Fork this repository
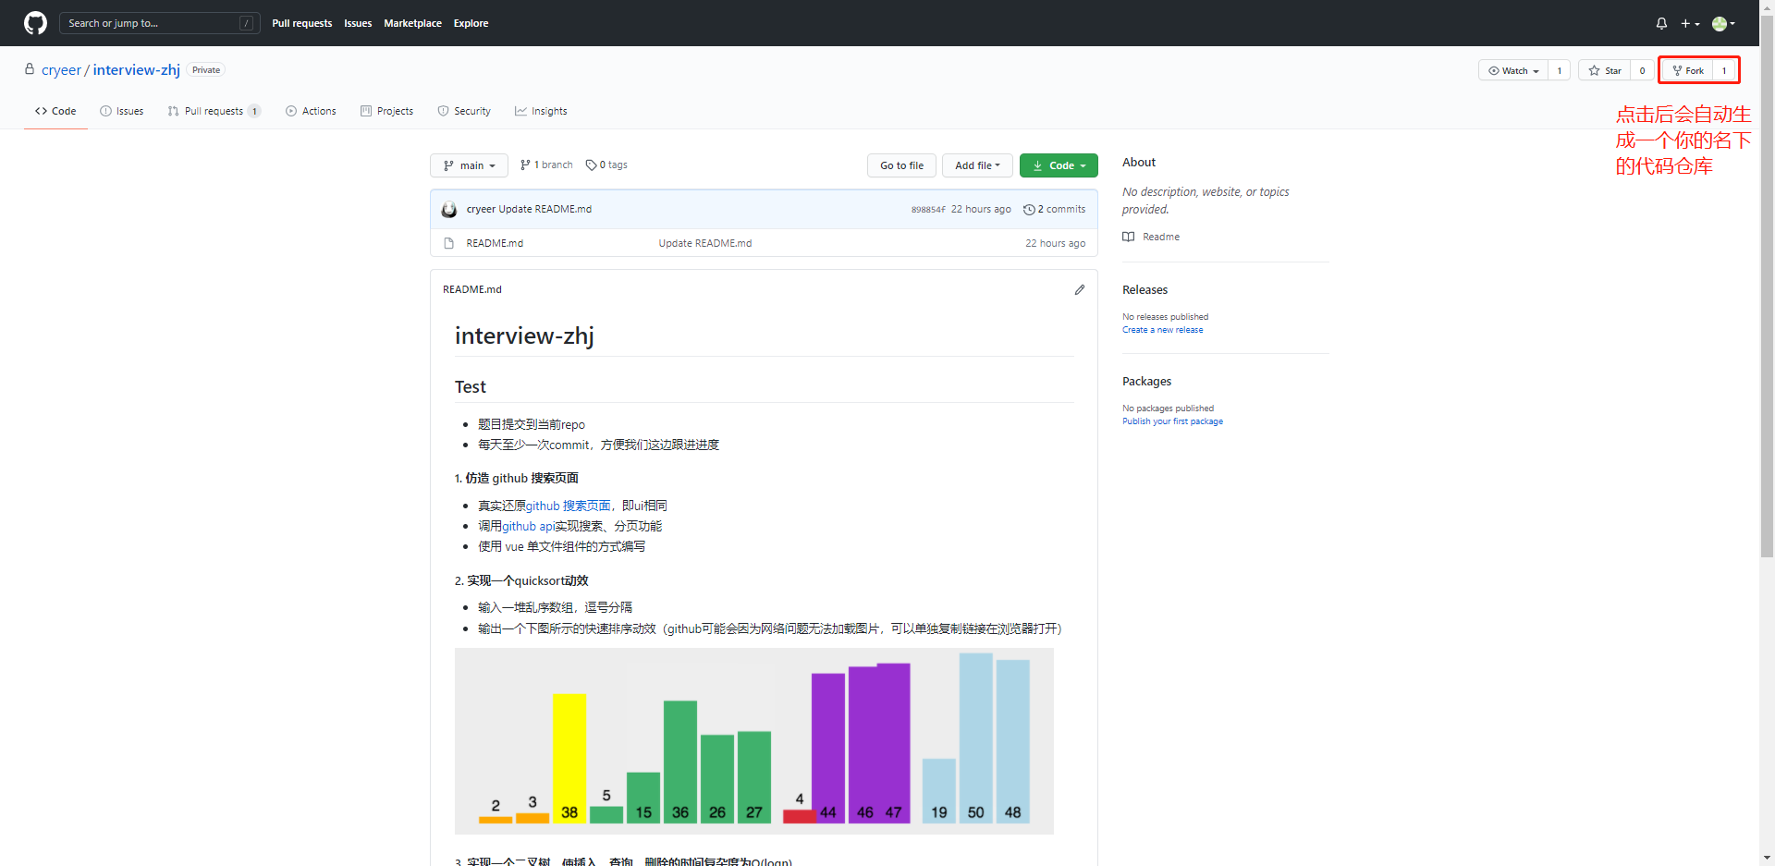 [x=1688, y=70]
